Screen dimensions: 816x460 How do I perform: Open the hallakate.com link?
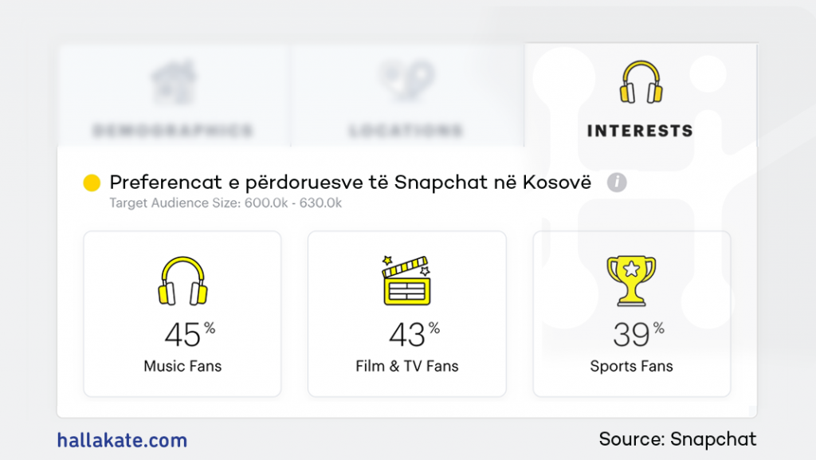point(122,439)
